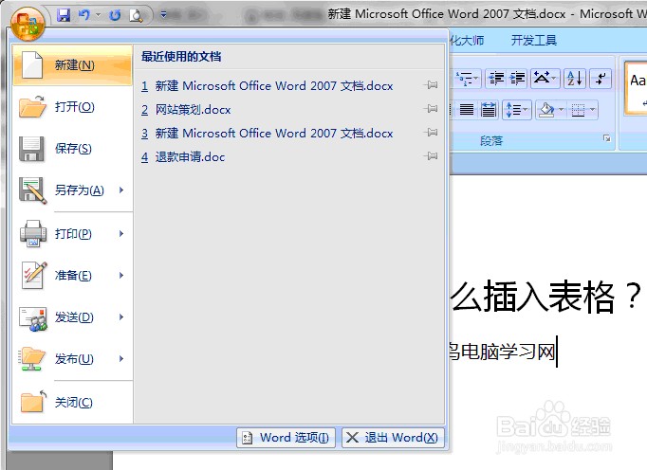Image resolution: width=647 pixels, height=470 pixels.
Task: Toggle Show/Hide paragraph marks
Action: pos(601,78)
